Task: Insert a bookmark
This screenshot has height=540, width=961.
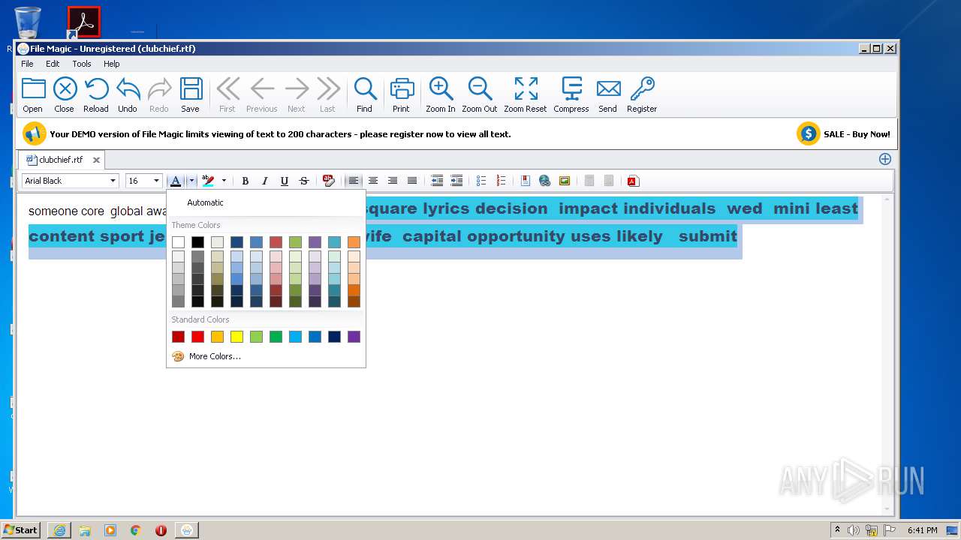Action: point(526,181)
